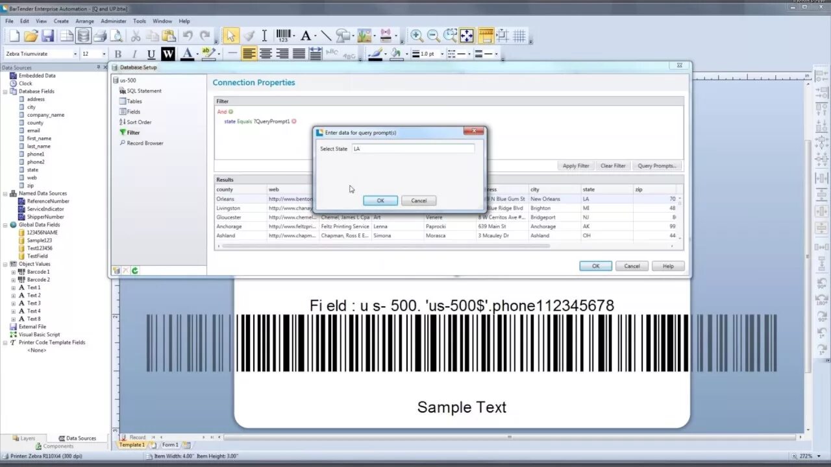Expand the Text 3 object node
Image resolution: width=831 pixels, height=467 pixels.
13,303
